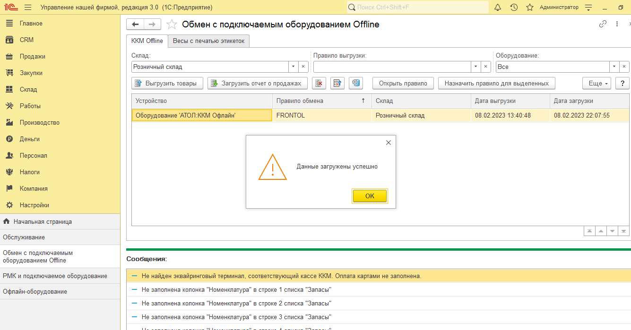Go back with the left arrow
The image size is (631, 330).
(136, 25)
